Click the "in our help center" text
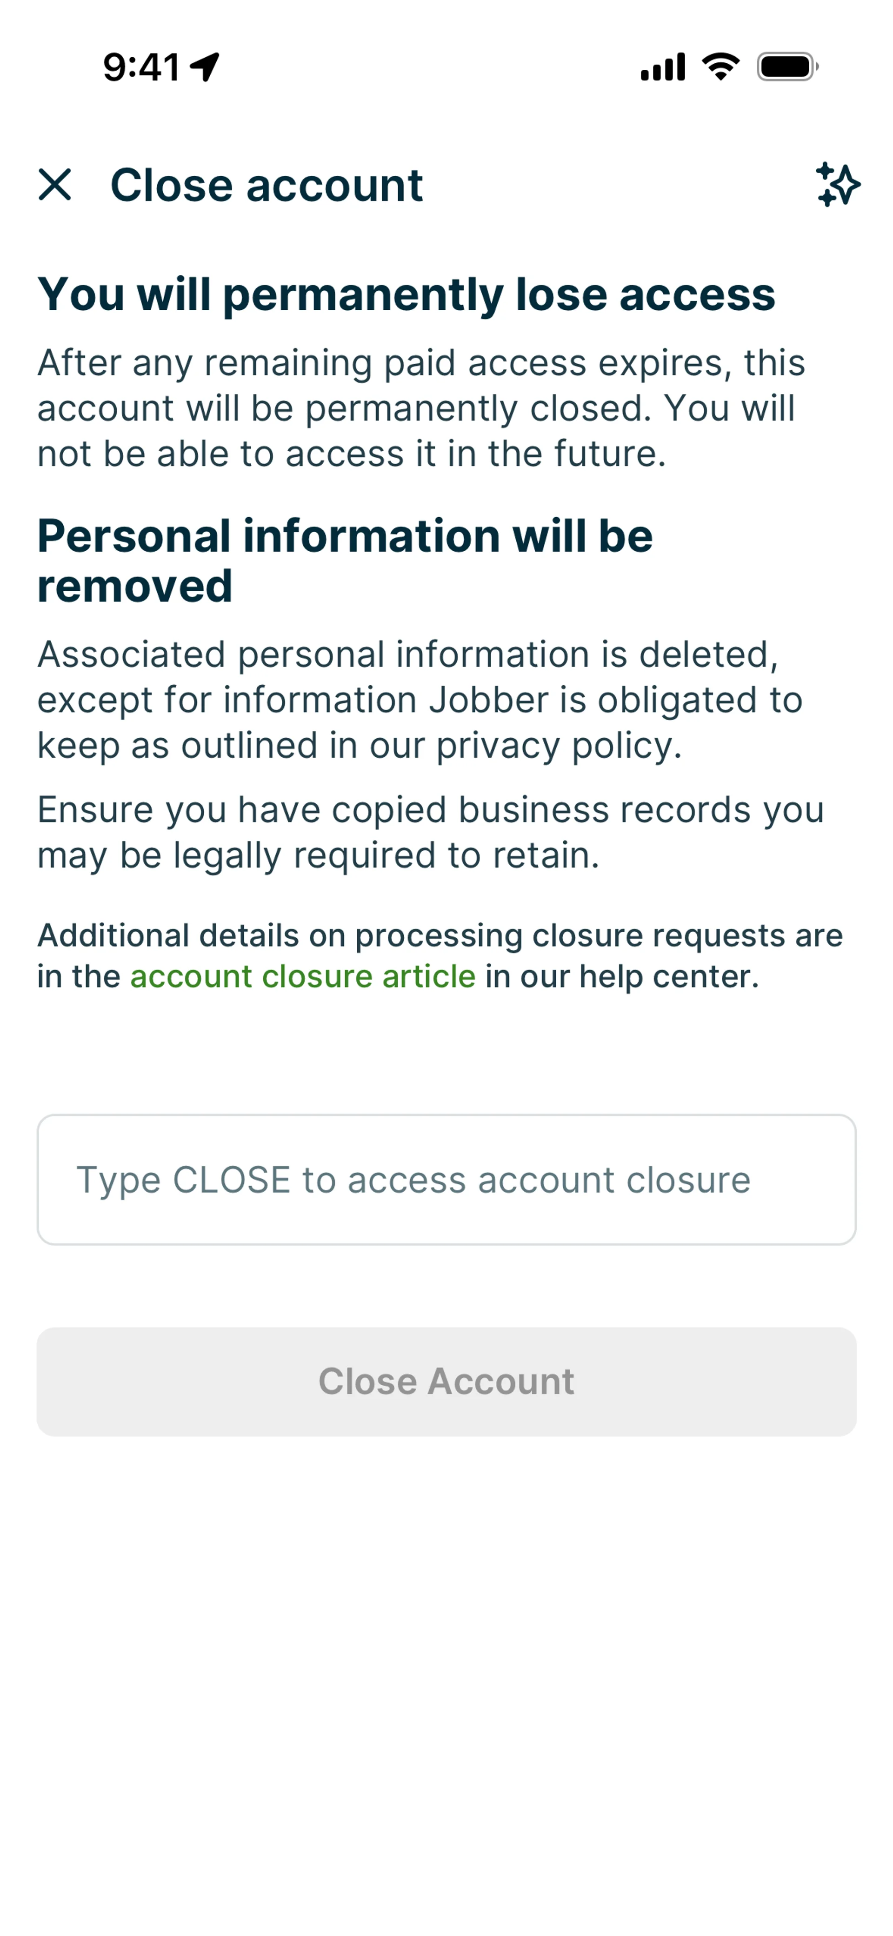Viewport: 893px width, 1936px height. coord(622,976)
